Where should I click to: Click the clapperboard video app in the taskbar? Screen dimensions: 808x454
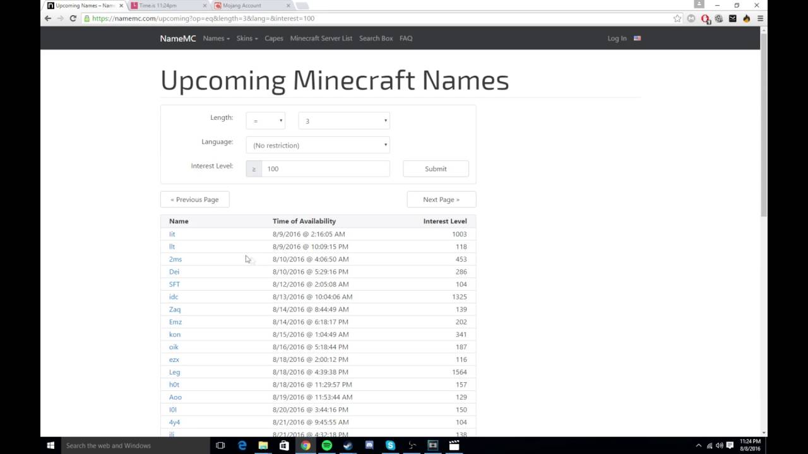coord(454,445)
